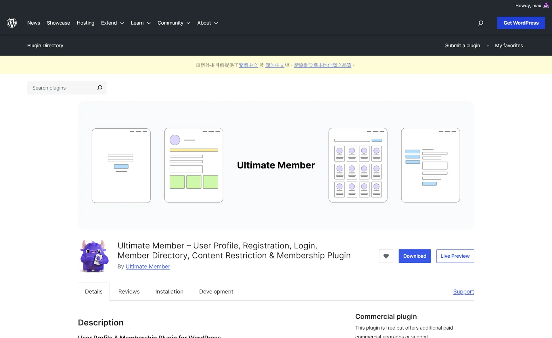Expand the Learn menu chevron

pos(149,23)
